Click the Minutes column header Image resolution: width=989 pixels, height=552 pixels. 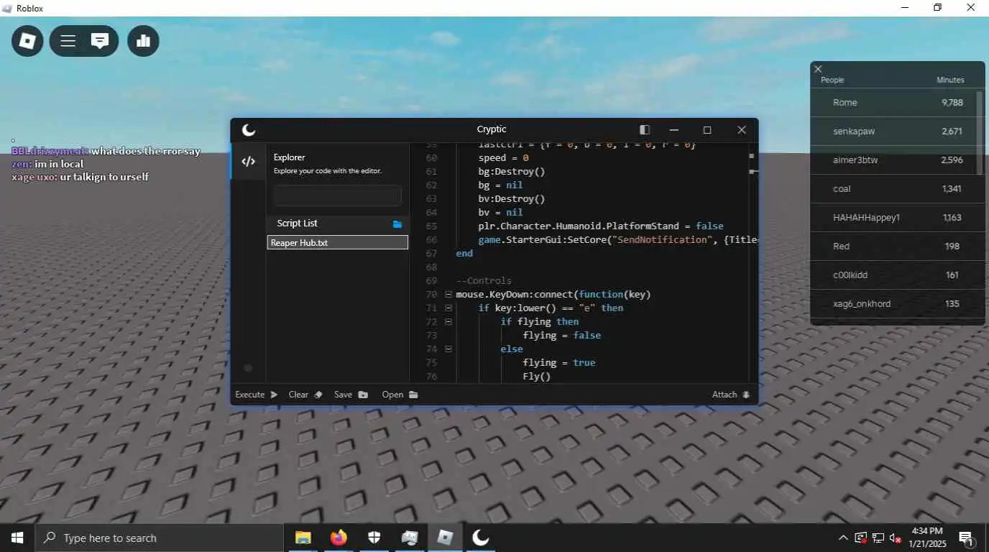[x=950, y=80]
